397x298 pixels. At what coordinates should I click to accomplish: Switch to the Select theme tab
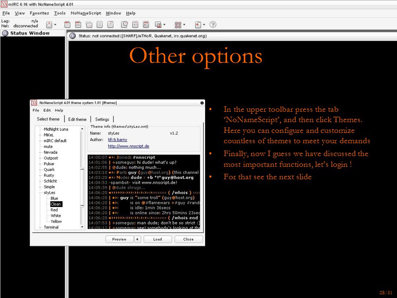tap(48, 119)
